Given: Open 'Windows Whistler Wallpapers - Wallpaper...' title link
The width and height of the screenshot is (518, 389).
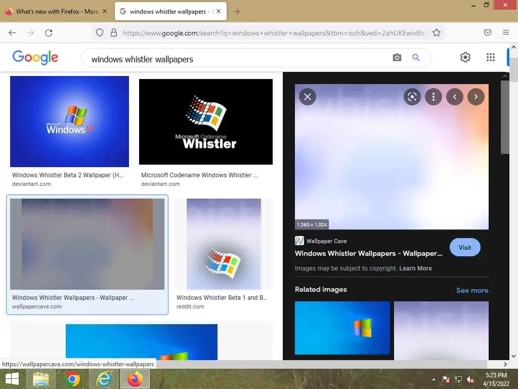Looking at the screenshot, I should (x=368, y=253).
